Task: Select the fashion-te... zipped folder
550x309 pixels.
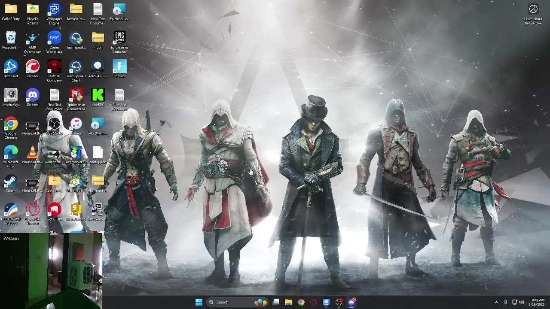Action: tap(76, 12)
